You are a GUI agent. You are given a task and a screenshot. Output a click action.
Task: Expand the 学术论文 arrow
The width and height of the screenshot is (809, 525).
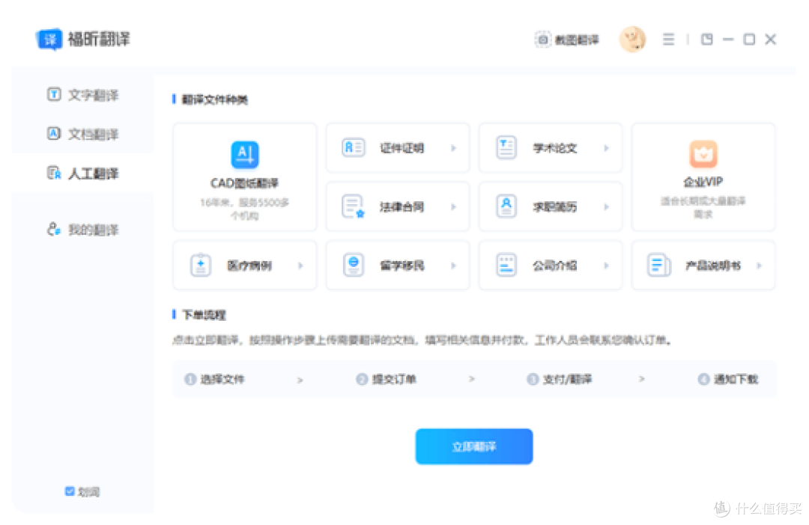606,148
